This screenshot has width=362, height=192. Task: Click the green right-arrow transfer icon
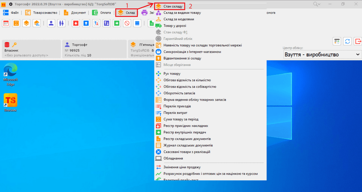tap(117, 23)
